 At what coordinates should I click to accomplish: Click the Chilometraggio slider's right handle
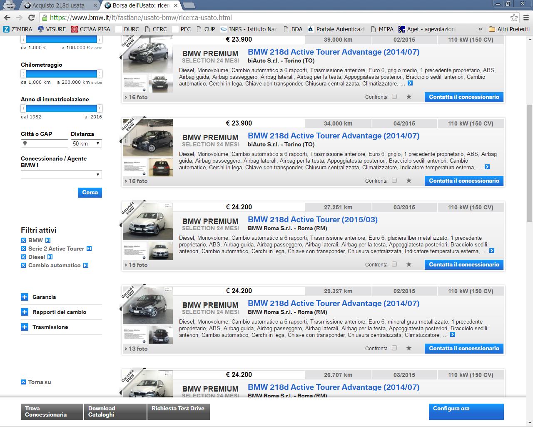(x=99, y=74)
